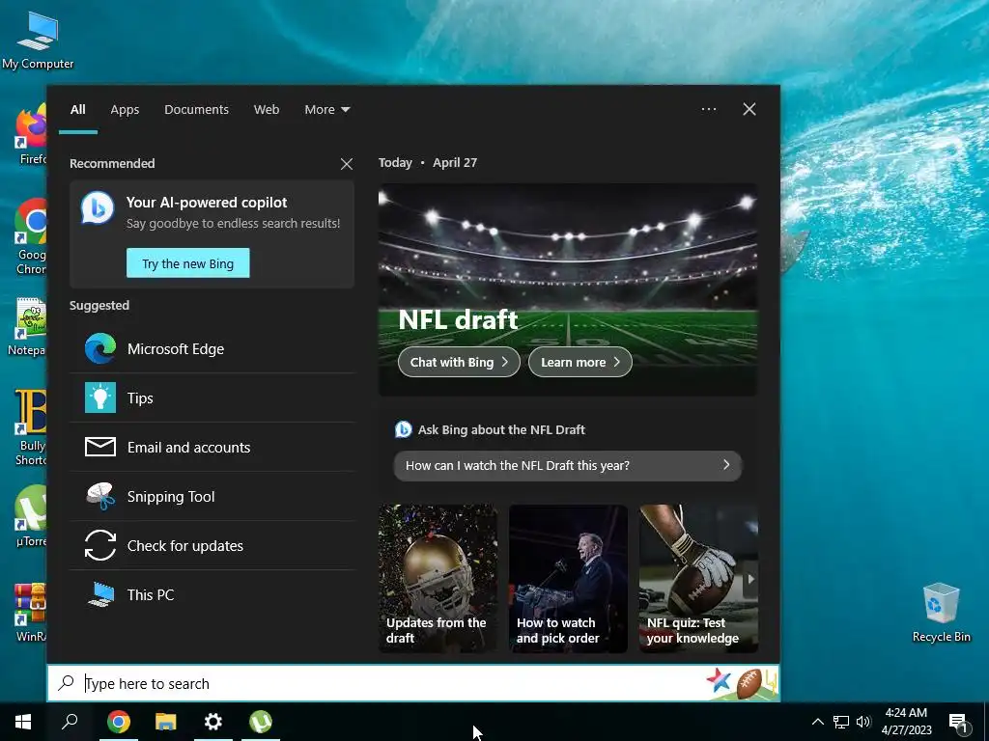The width and height of the screenshot is (989, 741).
Task: Open File Explorer from the taskbar
Action: [x=166, y=722]
